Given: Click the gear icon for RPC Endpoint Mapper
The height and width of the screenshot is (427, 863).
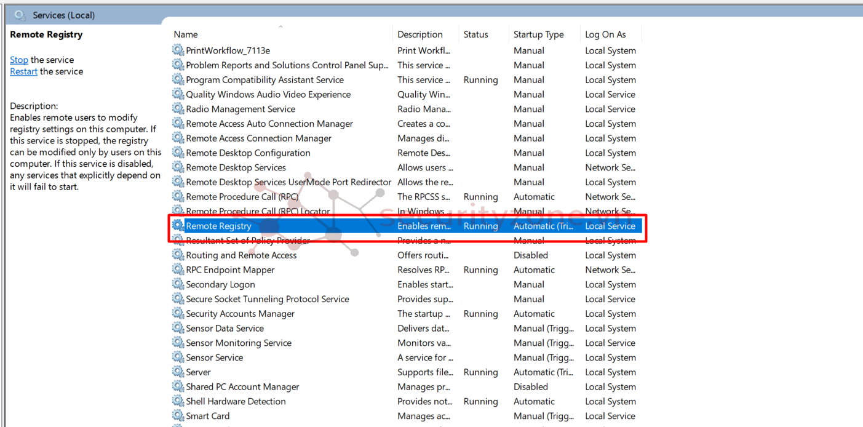Looking at the screenshot, I should point(178,269).
